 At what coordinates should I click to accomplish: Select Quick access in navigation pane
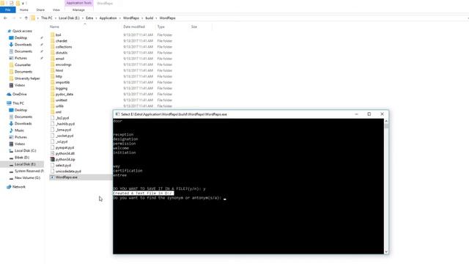click(22, 31)
